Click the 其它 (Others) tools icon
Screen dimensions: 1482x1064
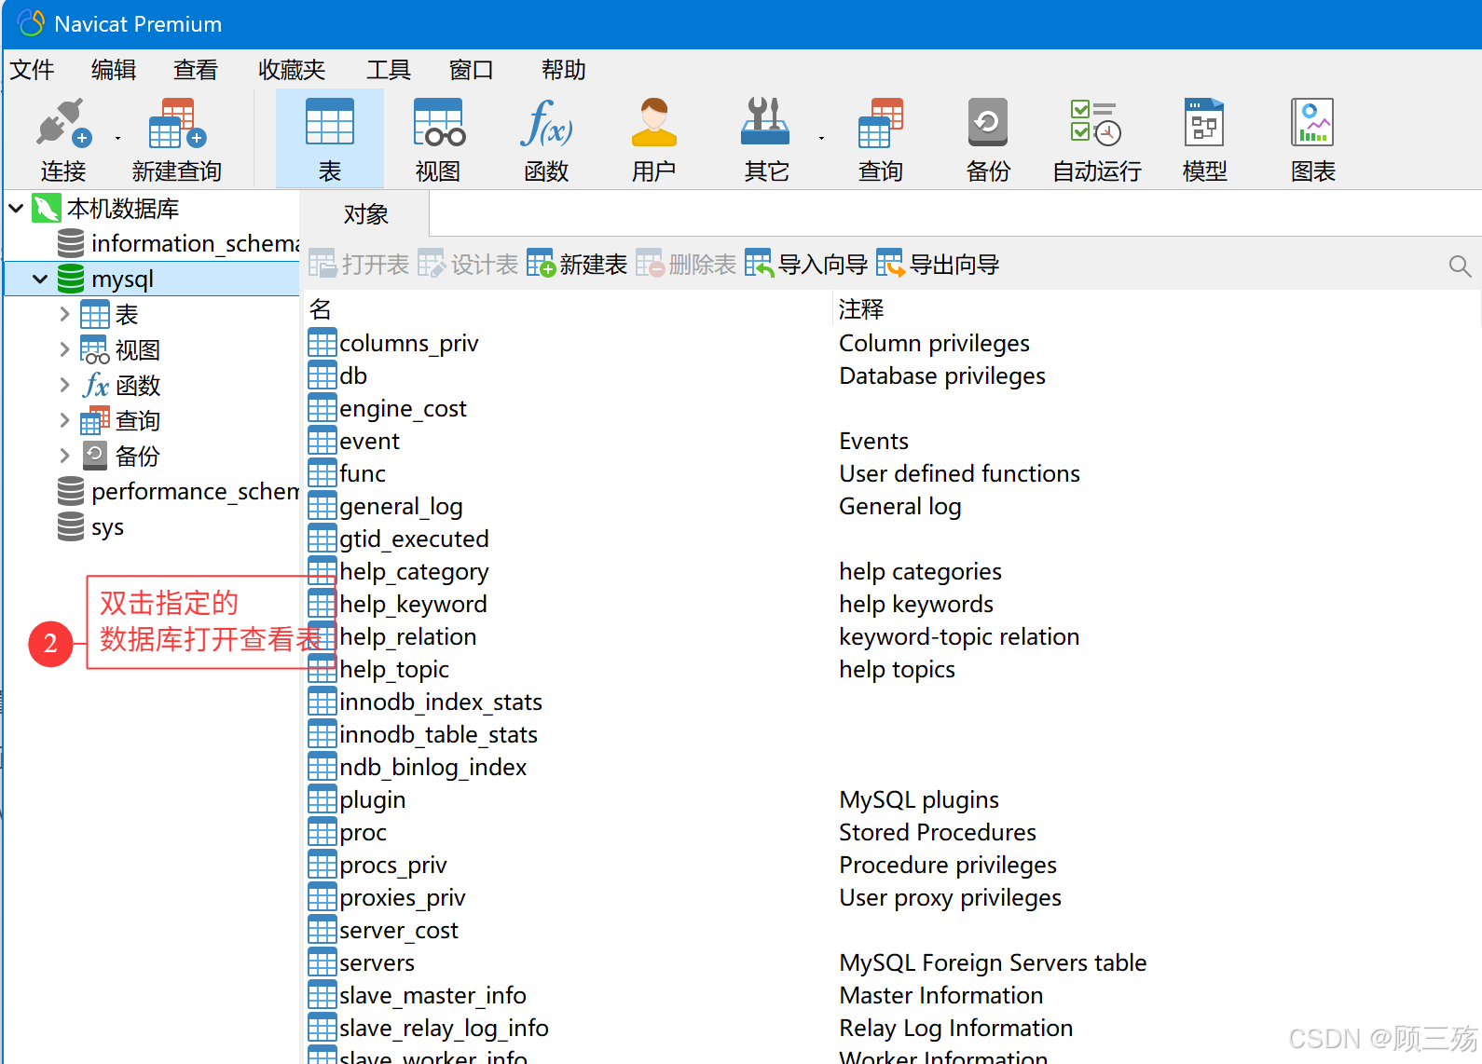point(765,123)
